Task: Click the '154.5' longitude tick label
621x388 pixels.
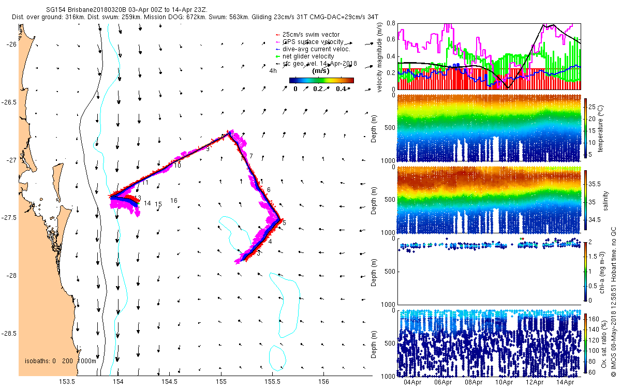Action: click(170, 382)
